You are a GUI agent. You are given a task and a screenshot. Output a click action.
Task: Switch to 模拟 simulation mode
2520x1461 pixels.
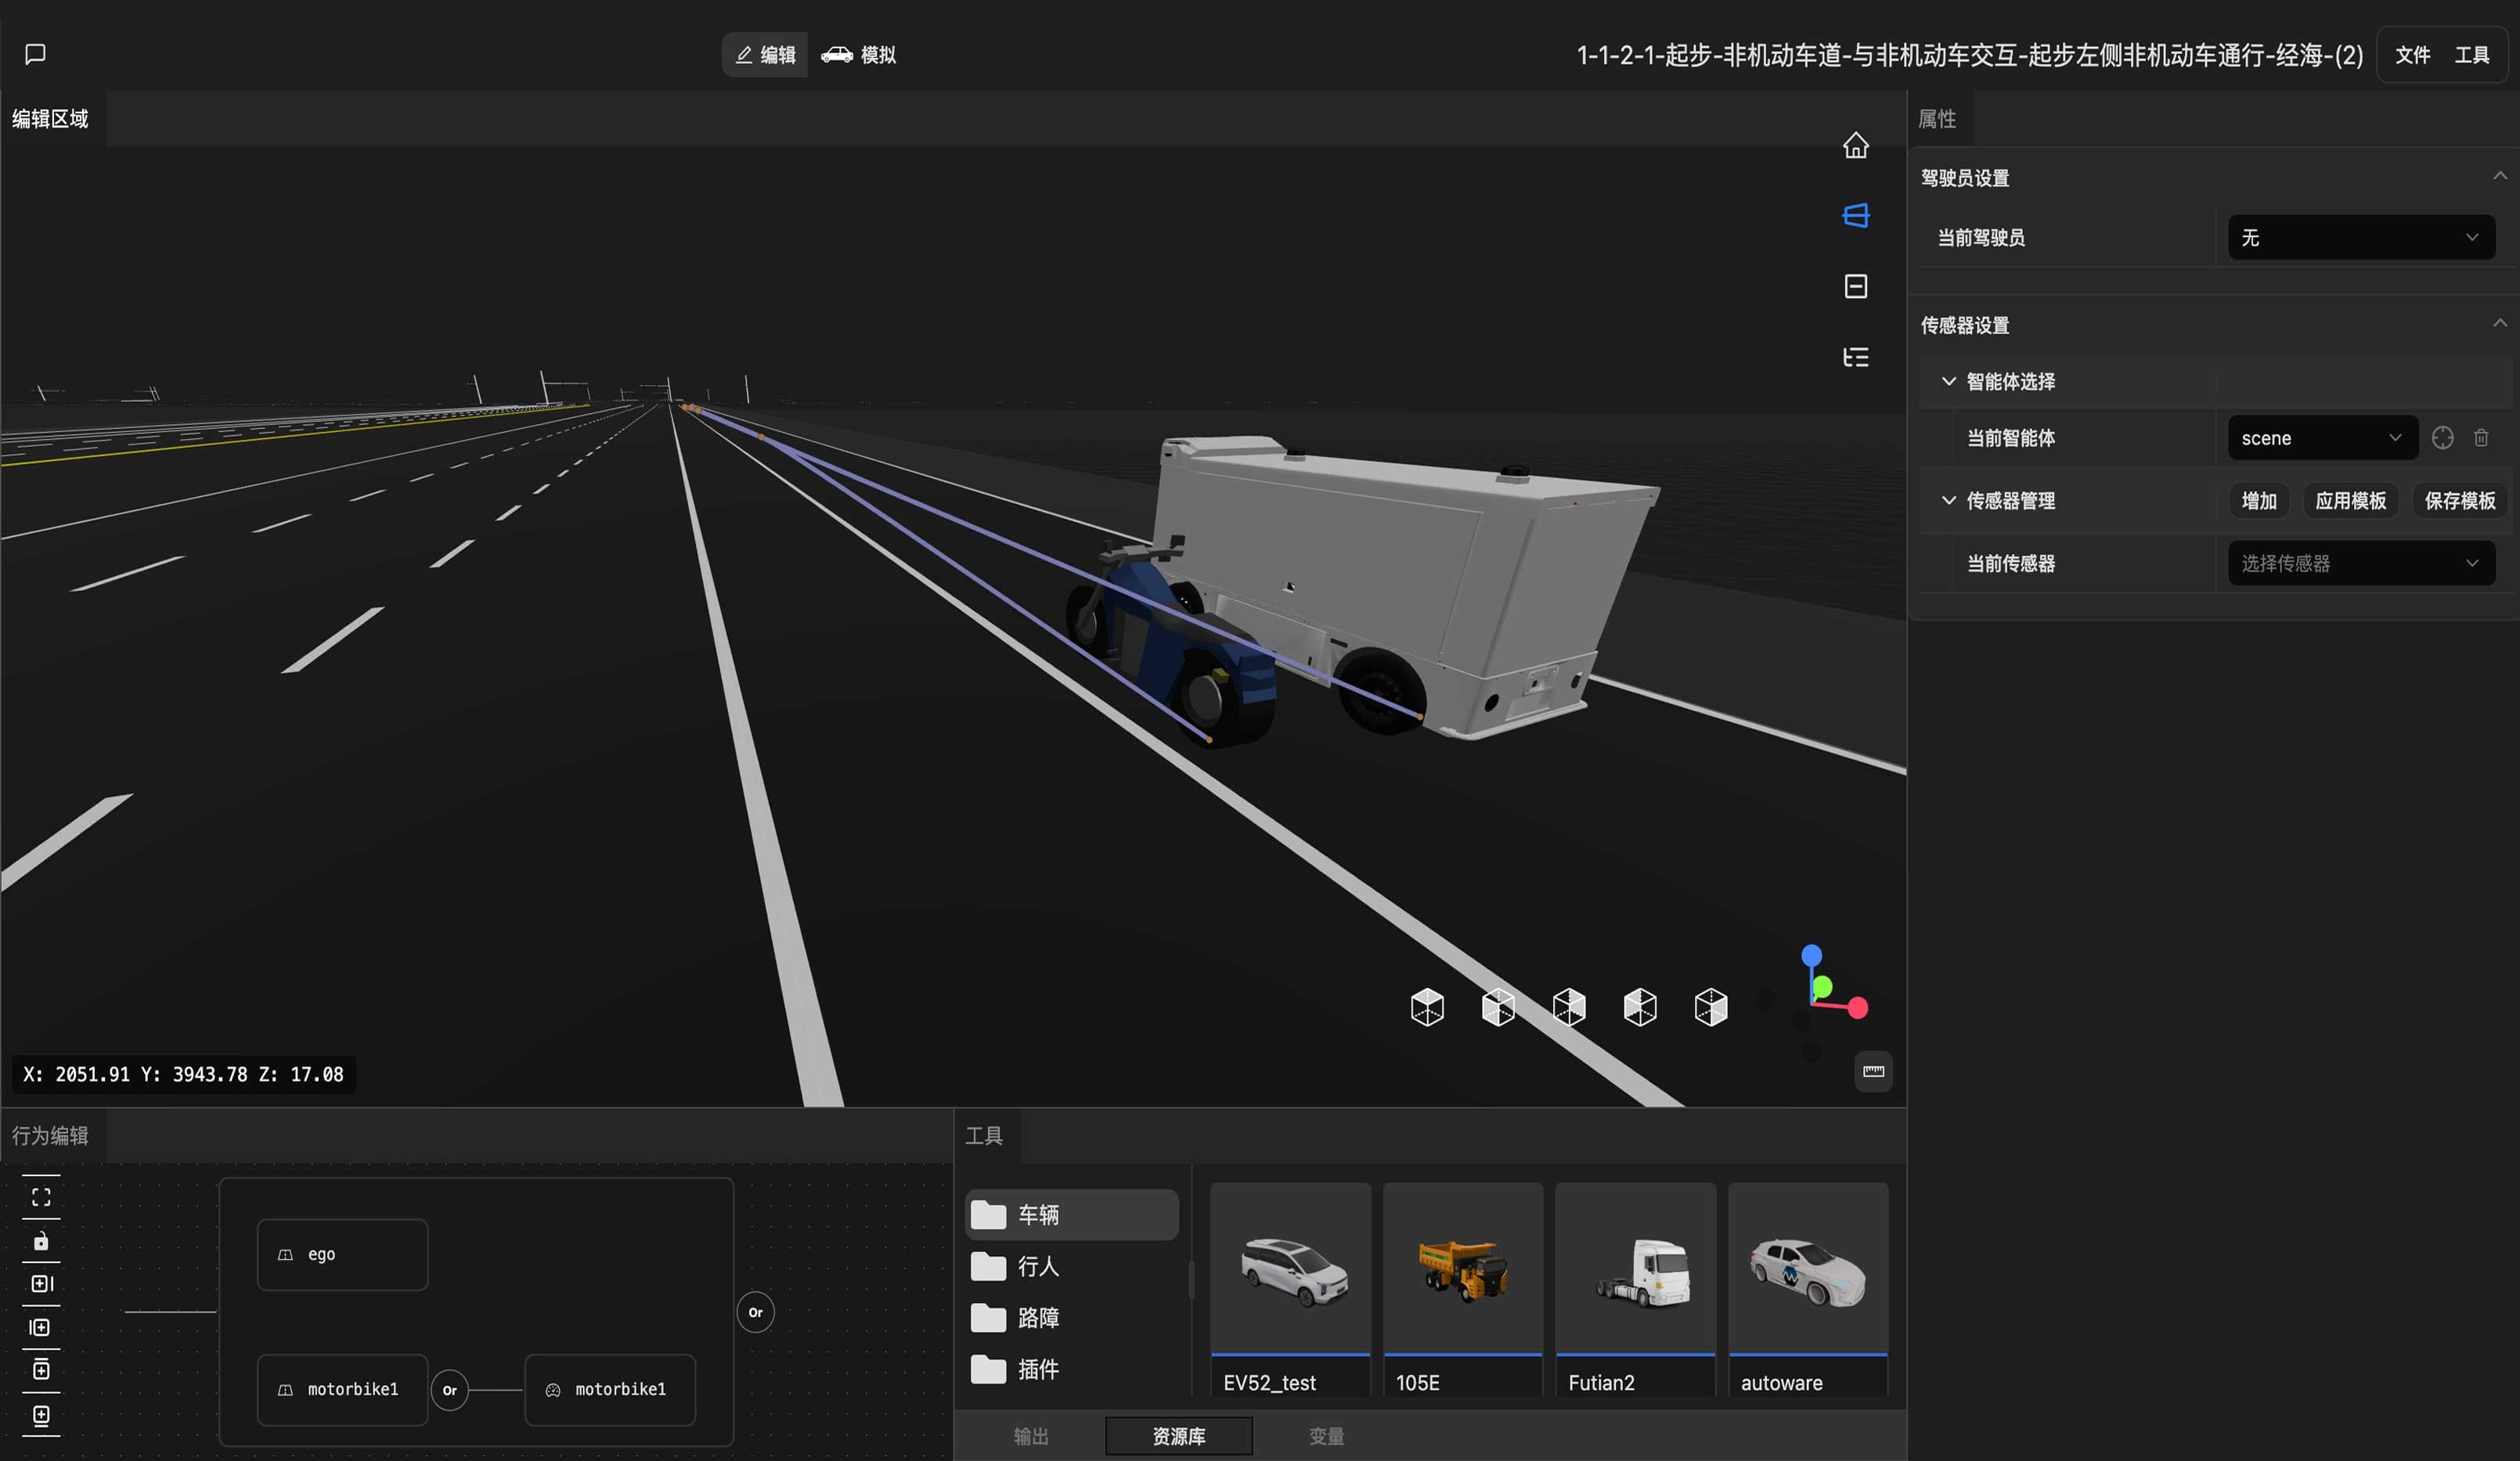coord(859,55)
